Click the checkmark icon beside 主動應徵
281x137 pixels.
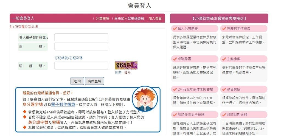coord(224,59)
